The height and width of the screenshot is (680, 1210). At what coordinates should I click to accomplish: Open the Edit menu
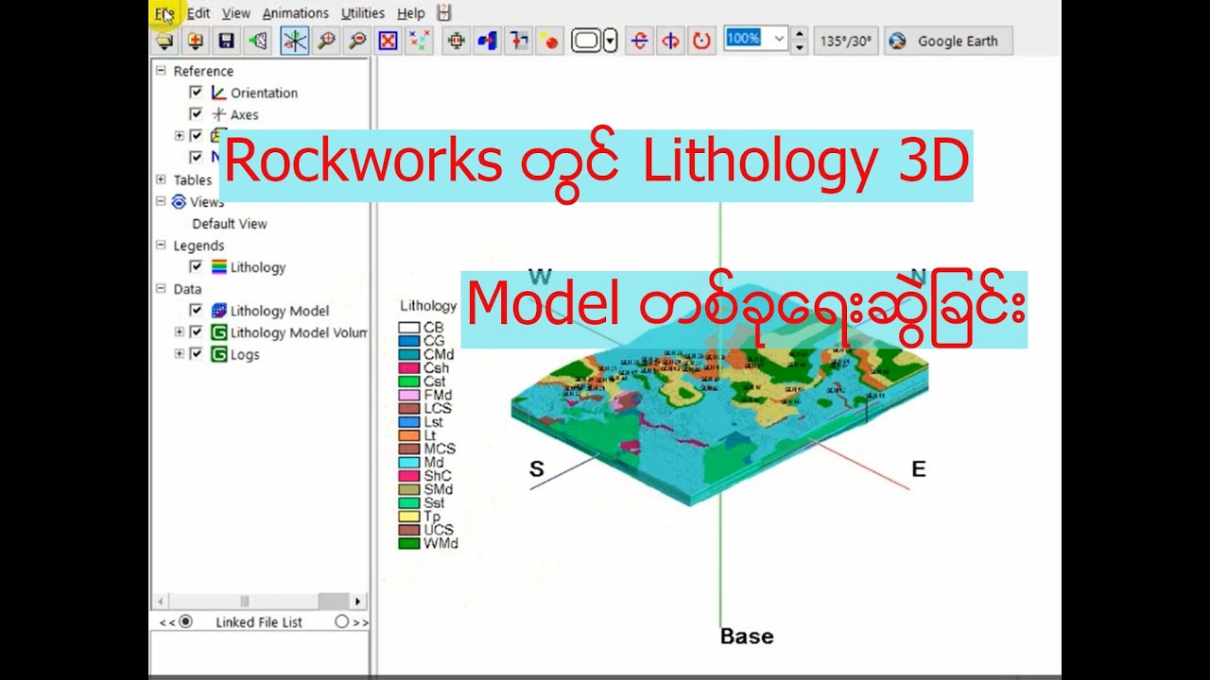(x=199, y=13)
